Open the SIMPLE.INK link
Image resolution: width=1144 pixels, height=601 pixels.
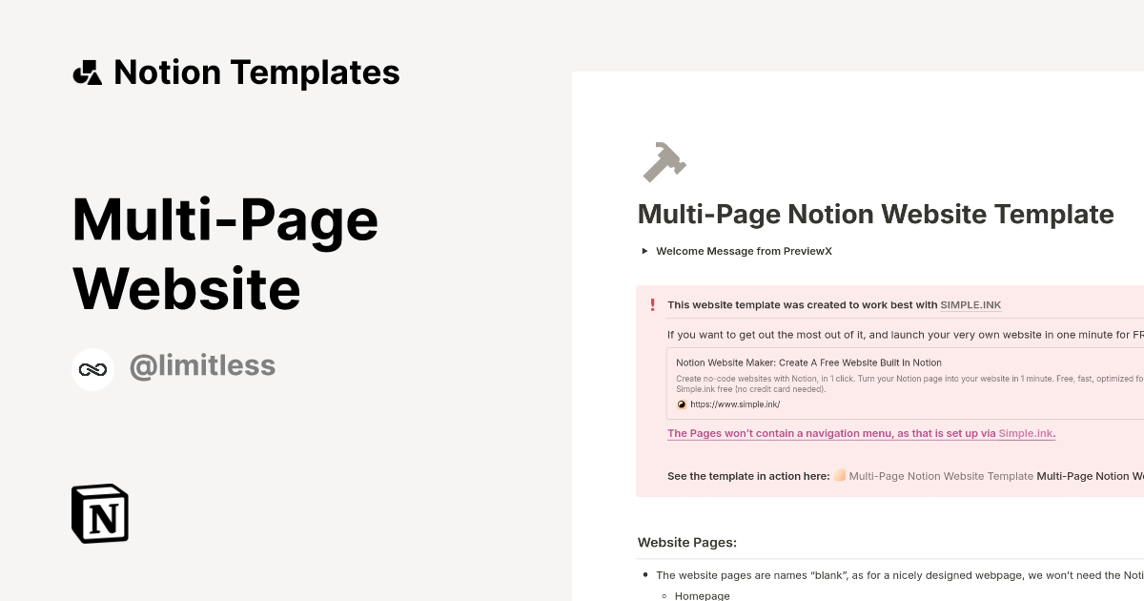pyautogui.click(x=970, y=304)
